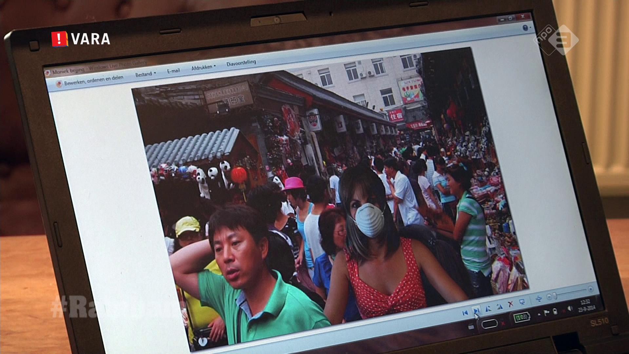Open the Bestand dropdown menu
Viewport: 629px width, 354px height.
tap(145, 74)
